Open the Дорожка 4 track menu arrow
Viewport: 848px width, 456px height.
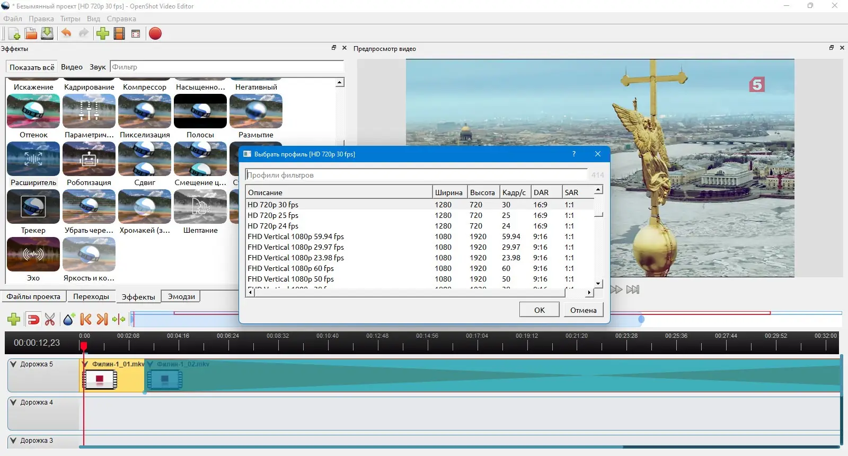pos(14,402)
